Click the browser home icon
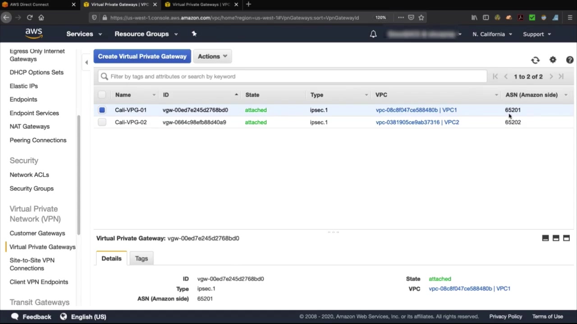577x324 pixels. pyautogui.click(x=41, y=18)
